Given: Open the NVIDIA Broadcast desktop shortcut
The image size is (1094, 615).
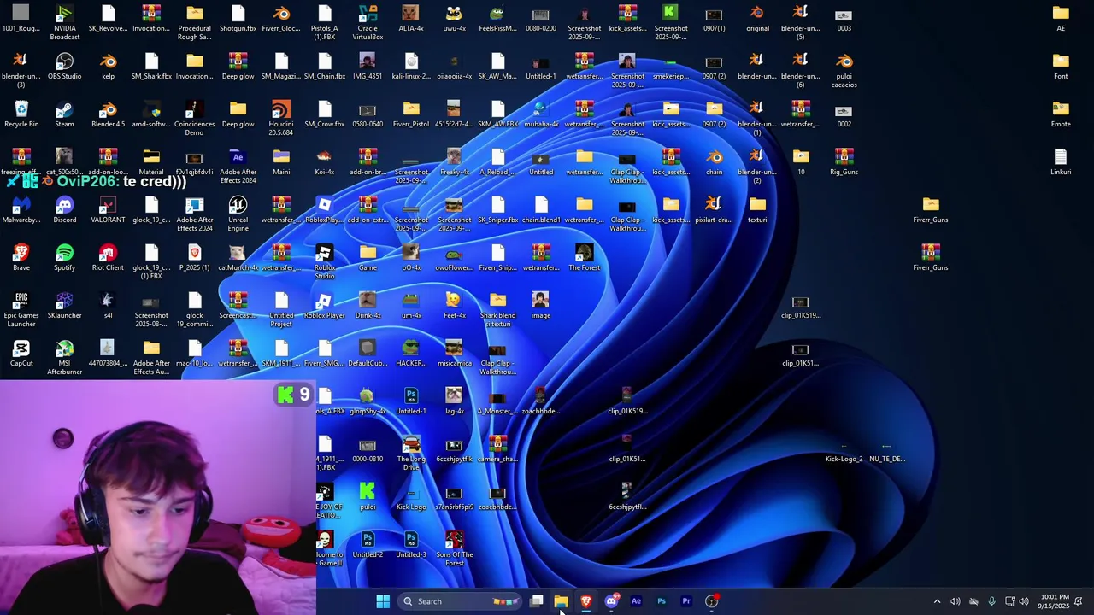Looking at the screenshot, I should (65, 22).
